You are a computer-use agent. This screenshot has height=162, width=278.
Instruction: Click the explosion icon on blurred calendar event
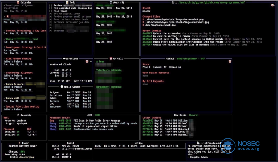8,17
